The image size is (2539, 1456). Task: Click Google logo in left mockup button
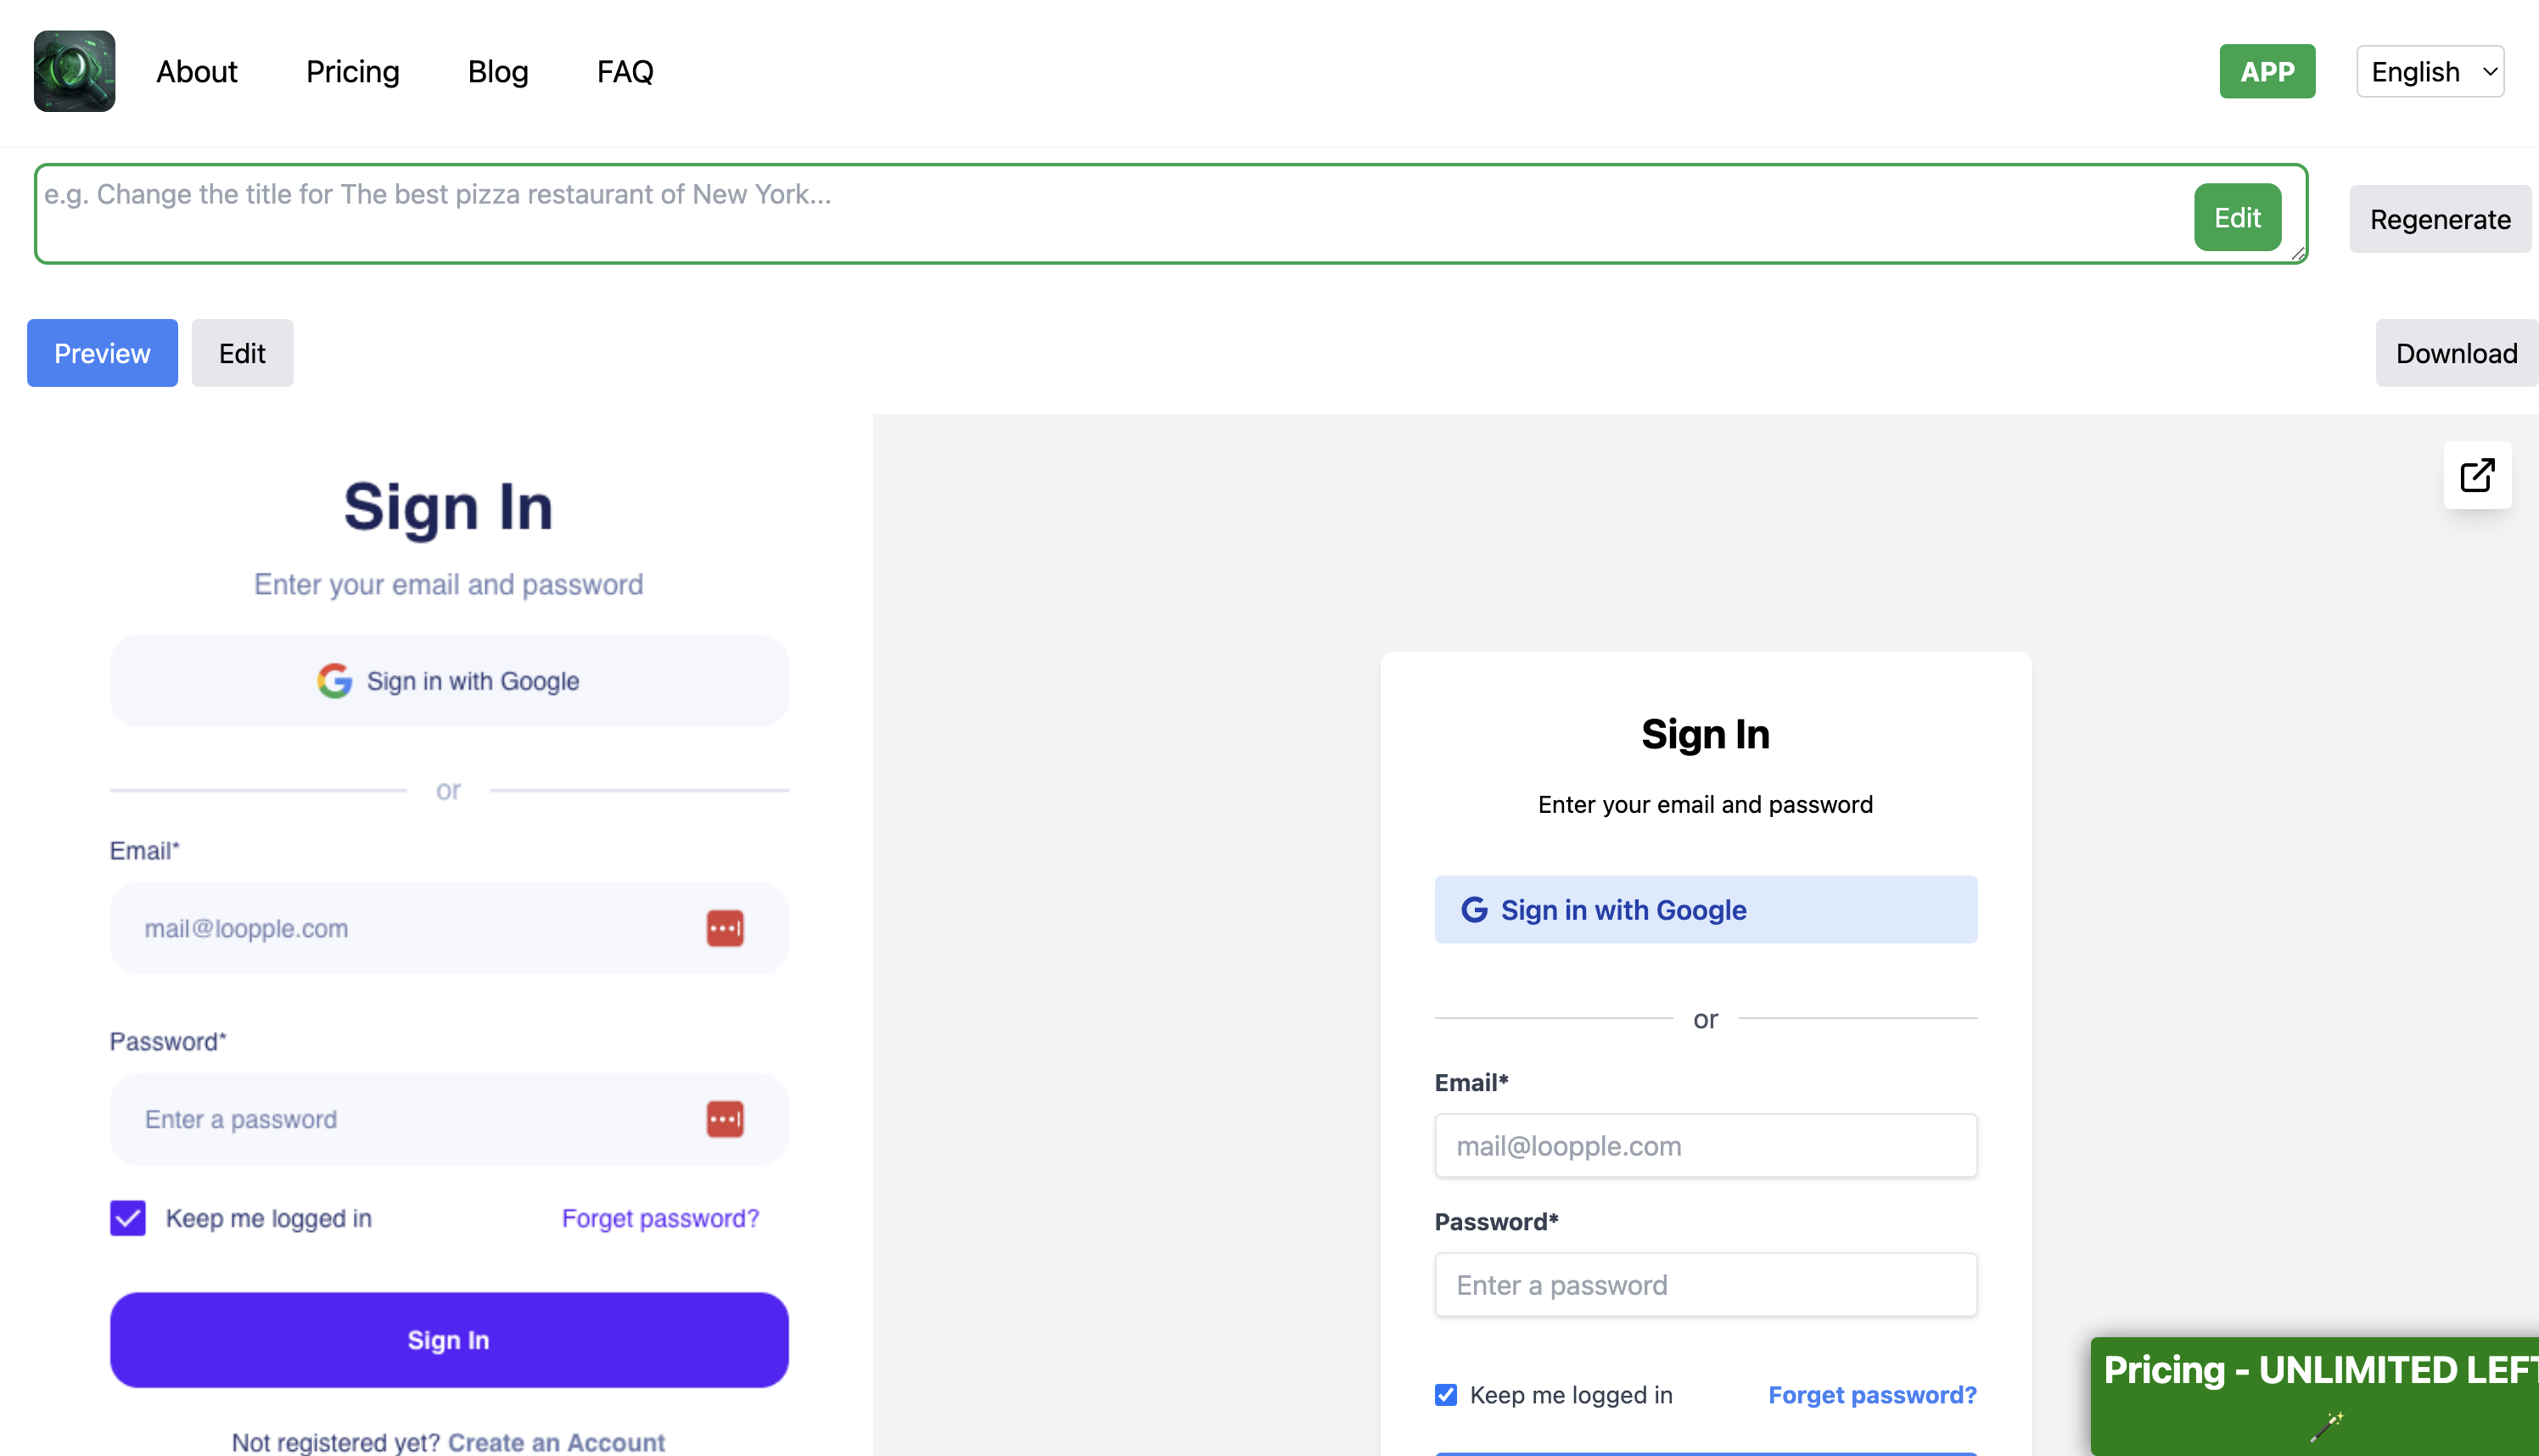coord(334,681)
